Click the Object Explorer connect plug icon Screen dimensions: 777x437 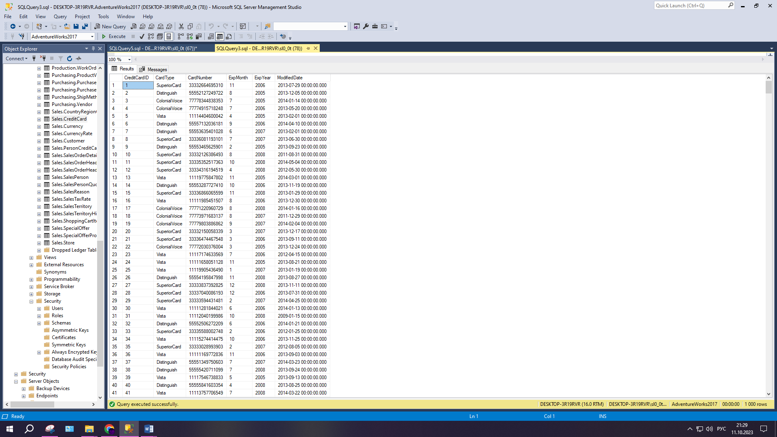click(x=34, y=59)
